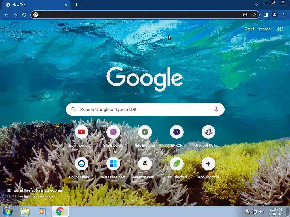Open the Chrome profile avatar
This screenshot has width=290, height=217.
pos(275,15)
